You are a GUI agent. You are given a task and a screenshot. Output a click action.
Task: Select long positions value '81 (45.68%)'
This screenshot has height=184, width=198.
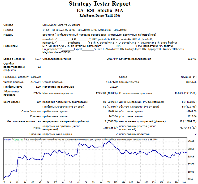(189, 102)
